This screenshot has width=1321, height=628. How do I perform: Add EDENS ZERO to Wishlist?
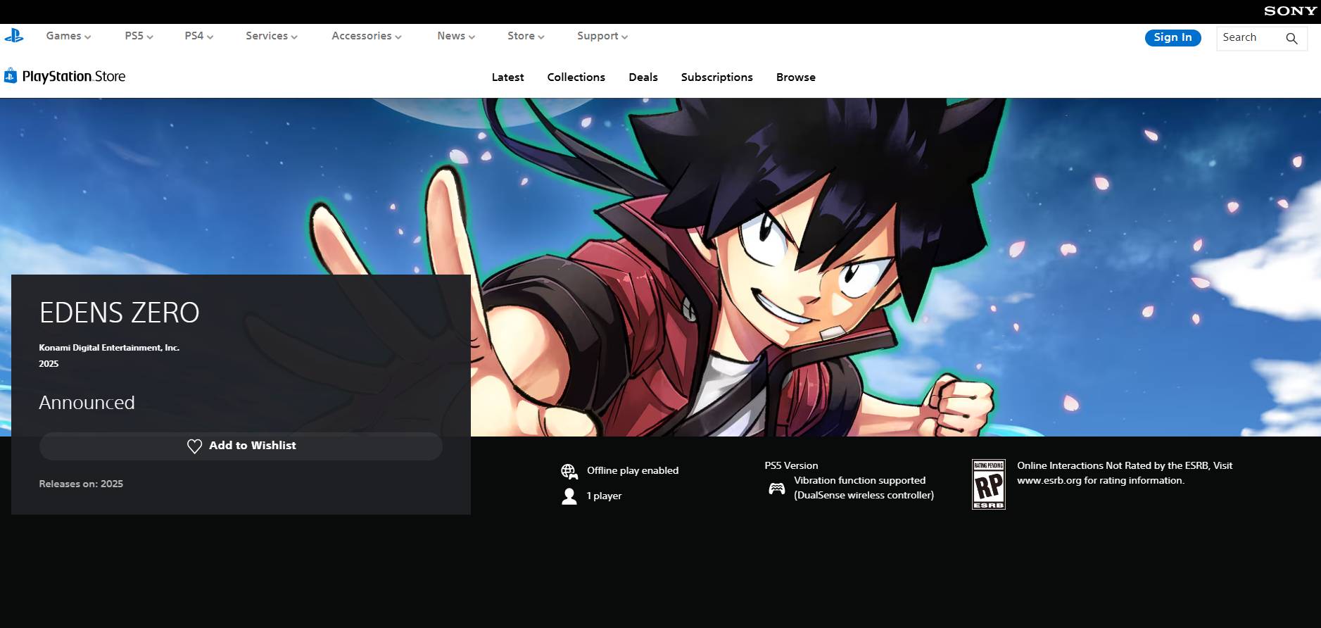(x=241, y=446)
